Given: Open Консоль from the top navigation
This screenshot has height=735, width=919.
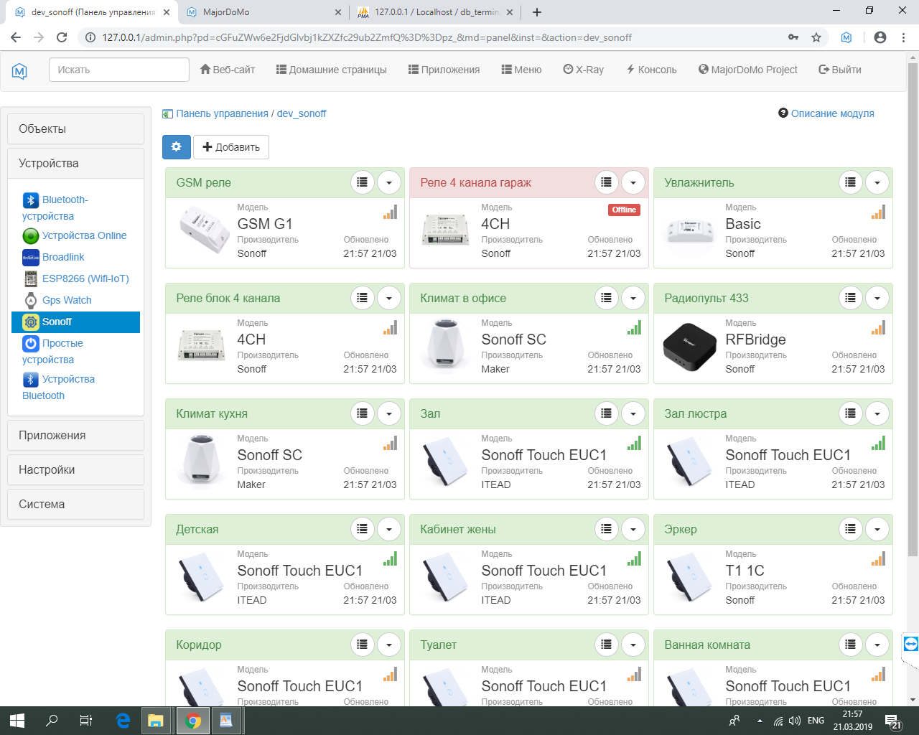Looking at the screenshot, I should (651, 70).
